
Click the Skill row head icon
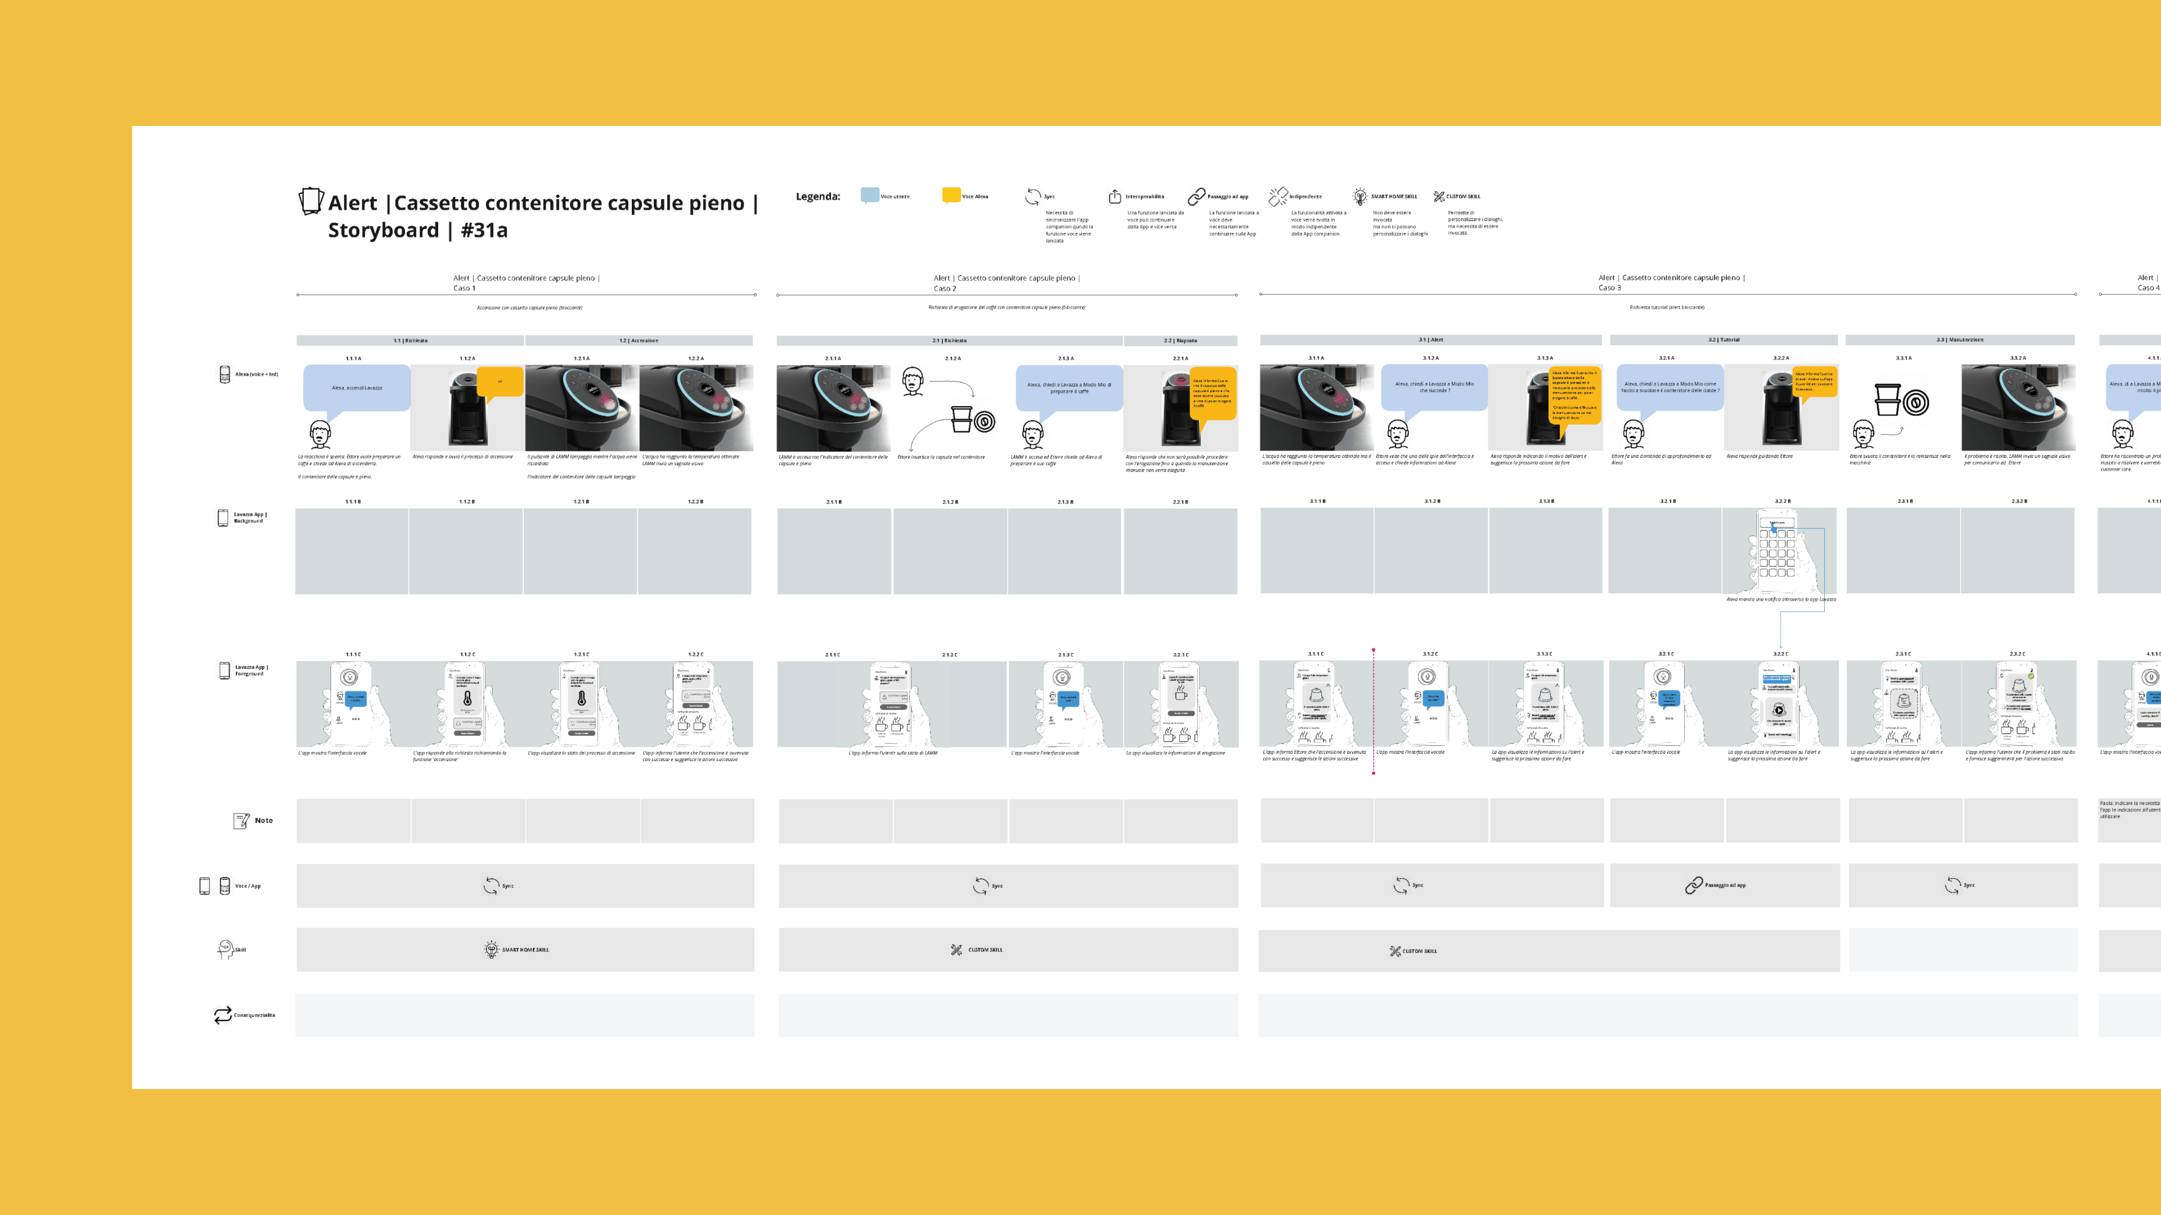point(225,949)
